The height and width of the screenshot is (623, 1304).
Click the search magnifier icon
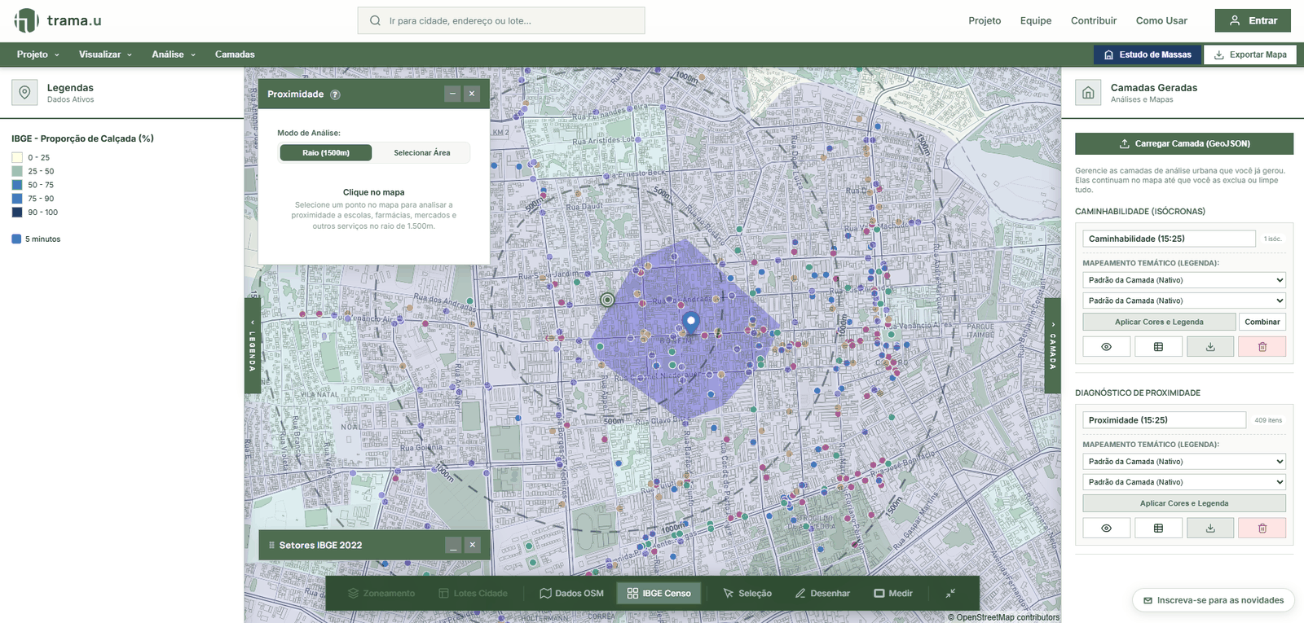[375, 20]
